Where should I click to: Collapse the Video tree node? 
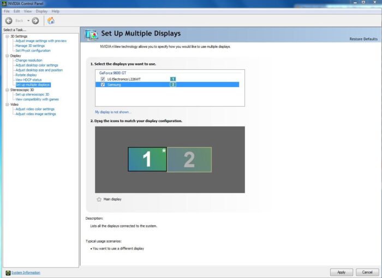pyautogui.click(x=7, y=105)
